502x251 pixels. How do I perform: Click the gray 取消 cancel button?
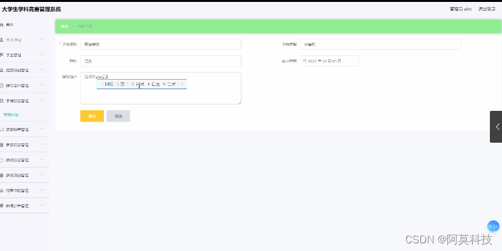pos(118,116)
